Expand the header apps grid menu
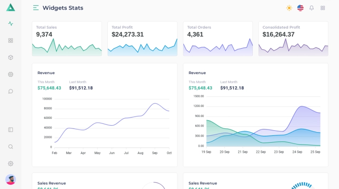The height and width of the screenshot is (189, 339). pyautogui.click(x=323, y=8)
